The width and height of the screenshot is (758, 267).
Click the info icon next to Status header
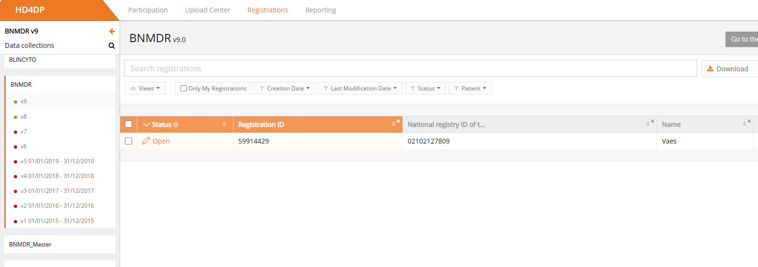176,125
